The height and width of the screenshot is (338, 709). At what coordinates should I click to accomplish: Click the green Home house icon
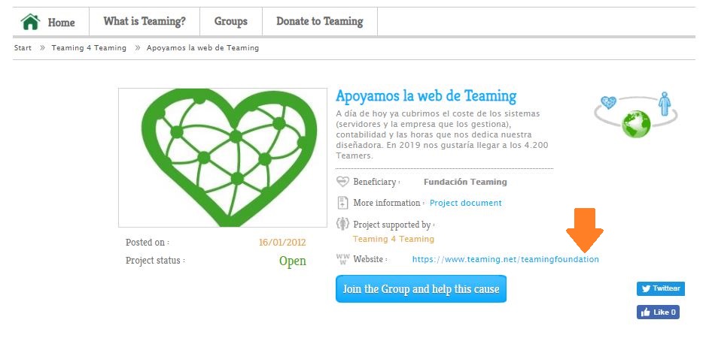point(30,22)
